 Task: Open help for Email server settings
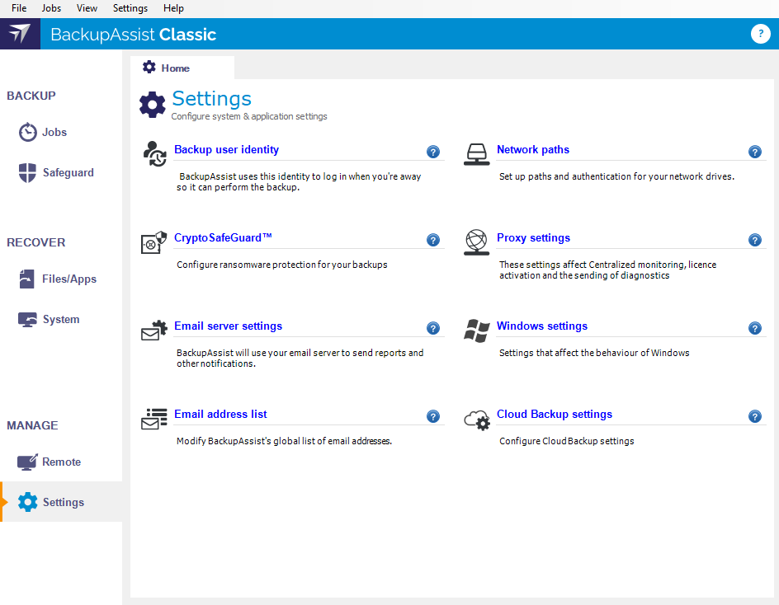433,328
